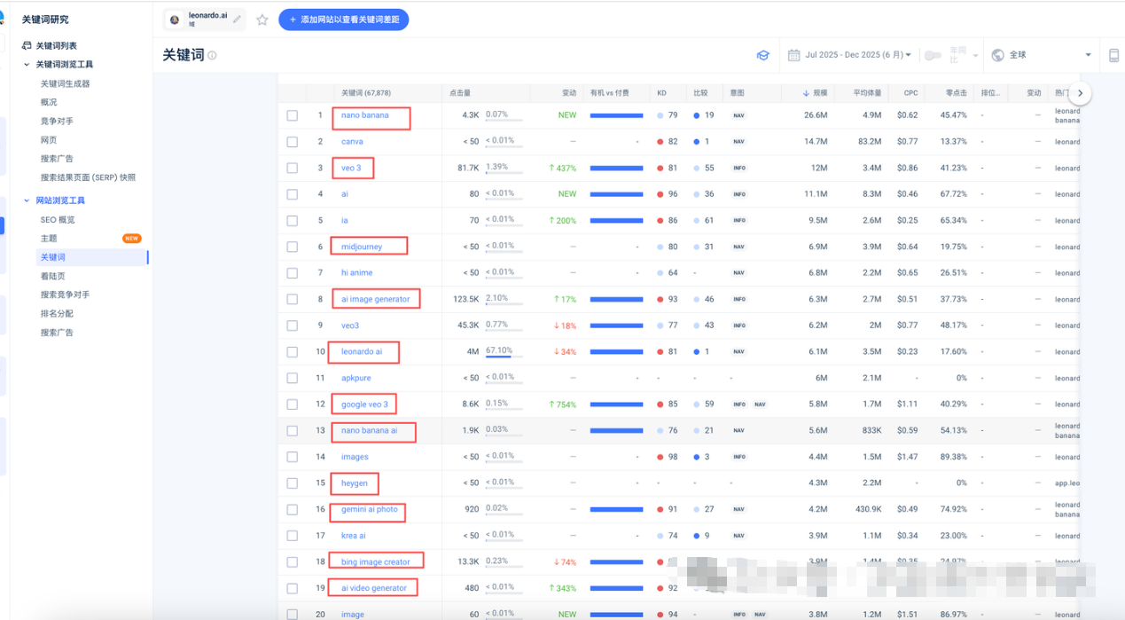Screen dimensions: 1125x620
Task: Select the heygen row checkbox
Action: [293, 483]
